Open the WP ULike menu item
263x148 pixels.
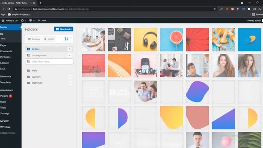click(5, 127)
